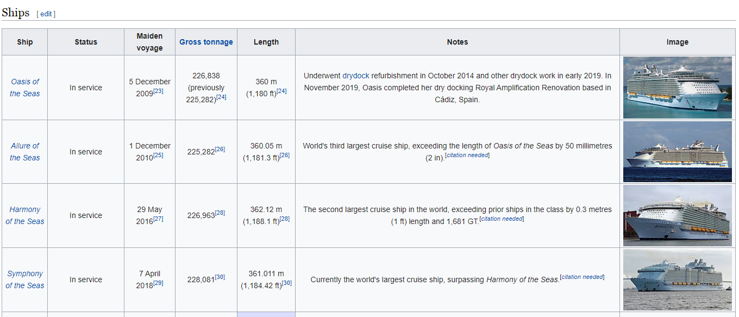The width and height of the screenshot is (739, 317).
Task: Open the Gross tonnage column header link
Action: pyautogui.click(x=206, y=42)
